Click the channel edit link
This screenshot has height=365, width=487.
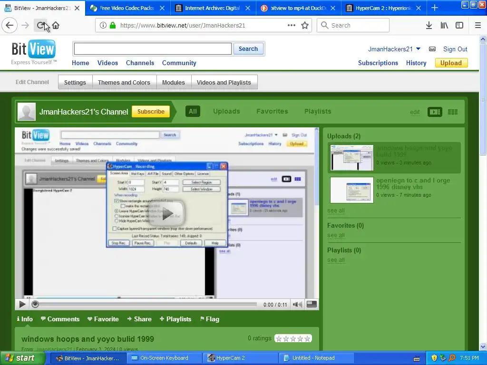coord(415,112)
